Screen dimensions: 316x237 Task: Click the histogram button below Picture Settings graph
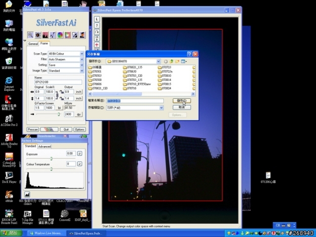(27, 194)
